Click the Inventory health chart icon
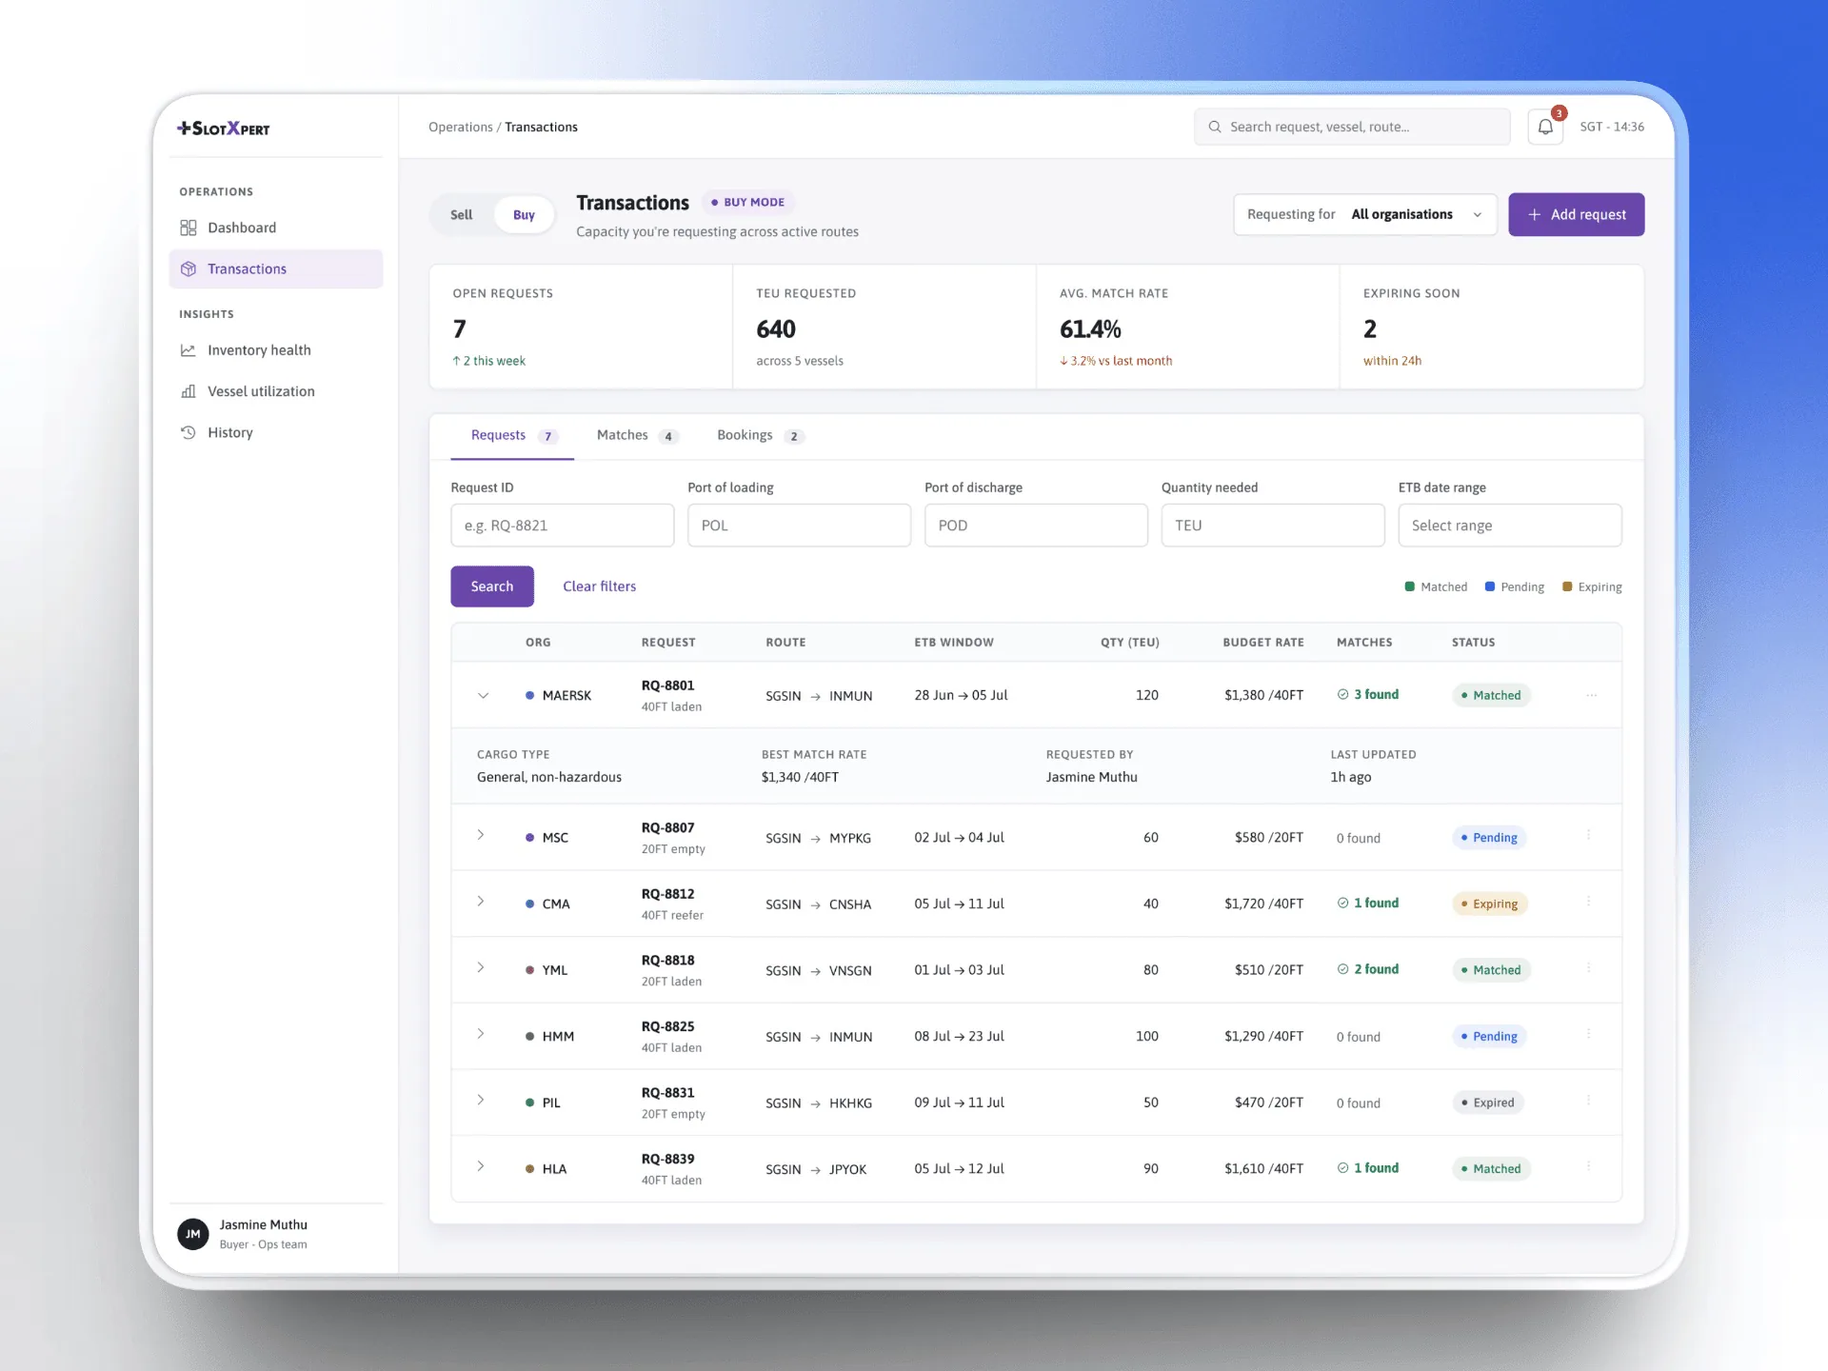The height and width of the screenshot is (1371, 1828). click(x=189, y=350)
